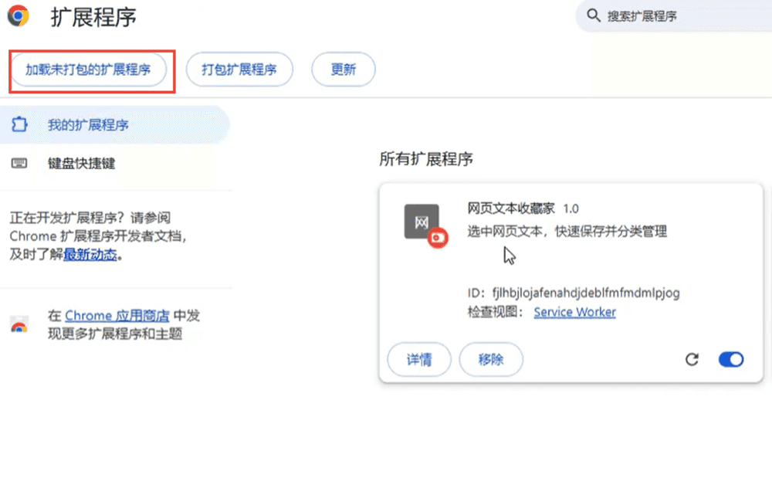Viewport: 772px width, 488px height.
Task: Disable the 网页文本收藏家 extension toggle
Action: point(730,359)
